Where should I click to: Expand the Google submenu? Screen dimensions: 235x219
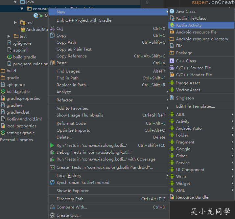[201, 149]
